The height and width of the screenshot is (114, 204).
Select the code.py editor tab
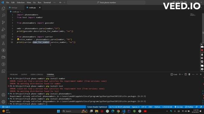pos(32,8)
